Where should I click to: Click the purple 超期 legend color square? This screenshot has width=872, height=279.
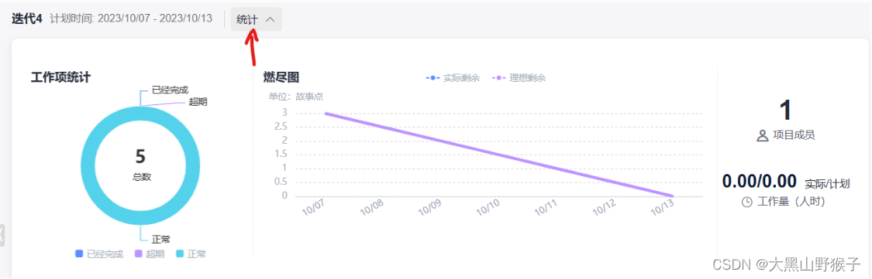coord(139,254)
